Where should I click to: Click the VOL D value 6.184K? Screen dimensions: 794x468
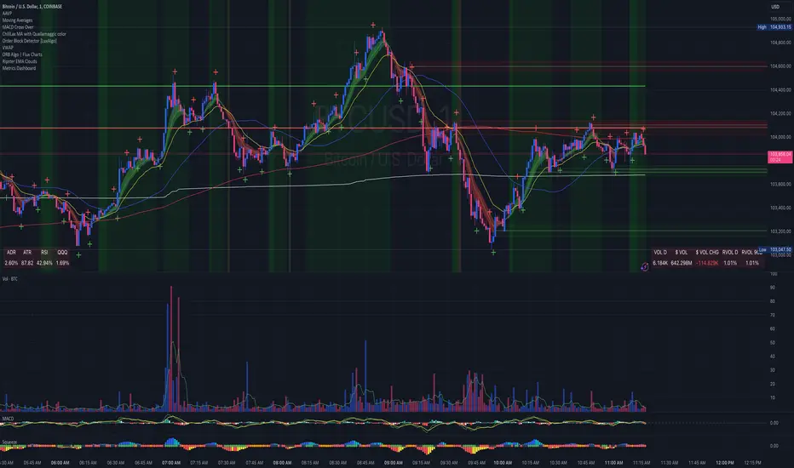[x=660, y=263]
